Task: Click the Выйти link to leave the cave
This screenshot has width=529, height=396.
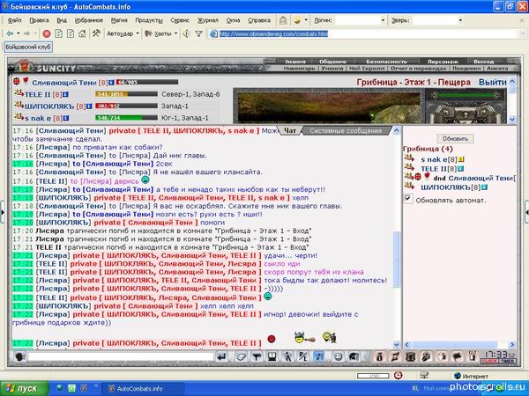Action: pyautogui.click(x=493, y=82)
